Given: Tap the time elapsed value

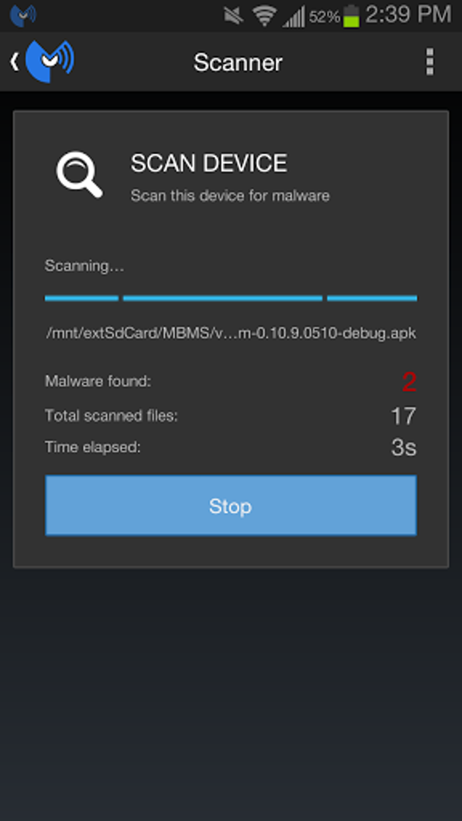Looking at the screenshot, I should [403, 447].
